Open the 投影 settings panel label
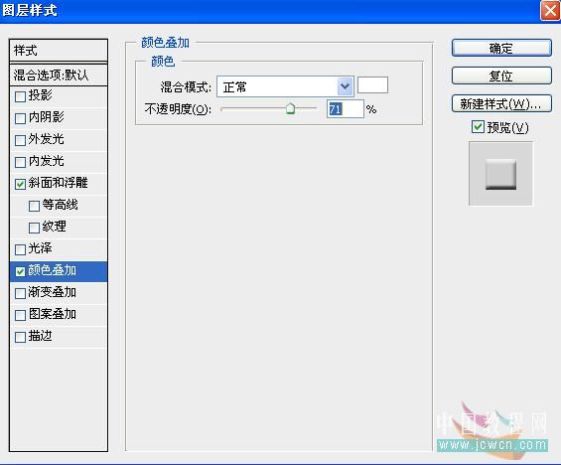The image size is (561, 465). (x=40, y=95)
